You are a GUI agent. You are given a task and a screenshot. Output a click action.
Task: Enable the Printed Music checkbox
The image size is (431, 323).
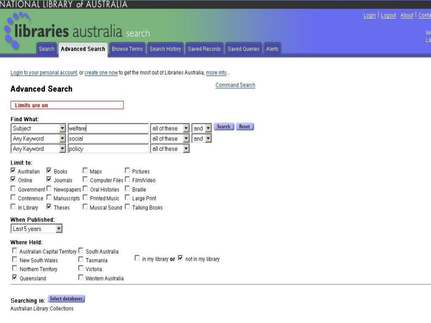click(x=85, y=197)
